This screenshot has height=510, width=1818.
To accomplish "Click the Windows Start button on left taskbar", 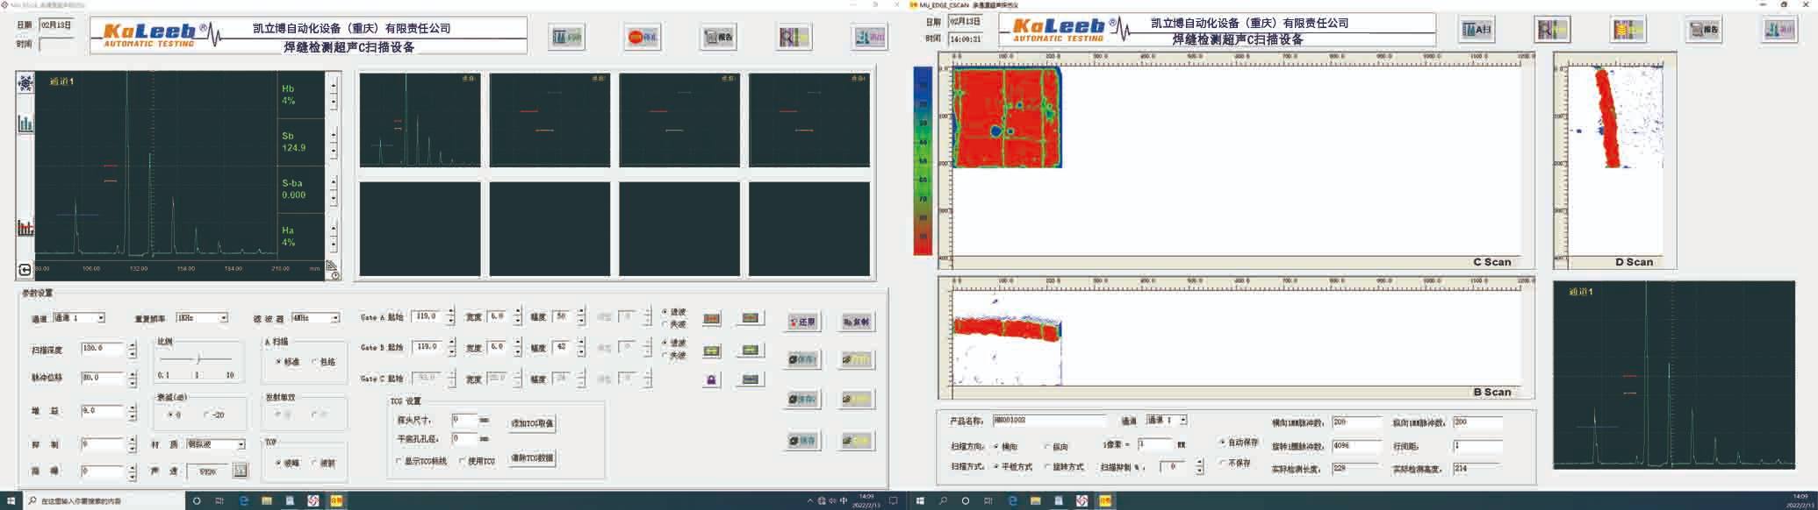I will pyautogui.click(x=11, y=501).
